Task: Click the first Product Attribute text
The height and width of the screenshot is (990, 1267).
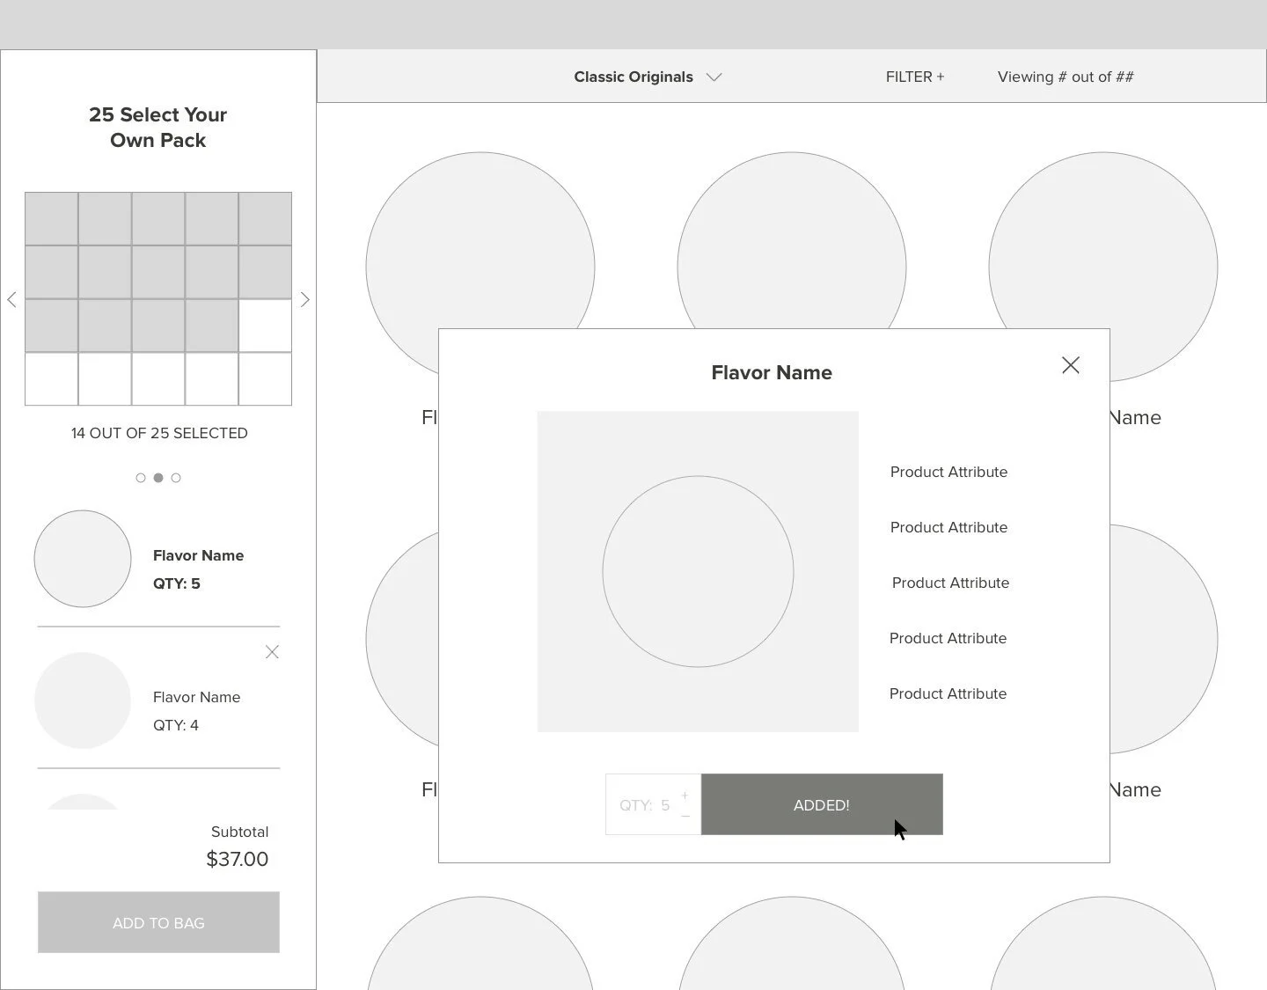Action: point(948,472)
